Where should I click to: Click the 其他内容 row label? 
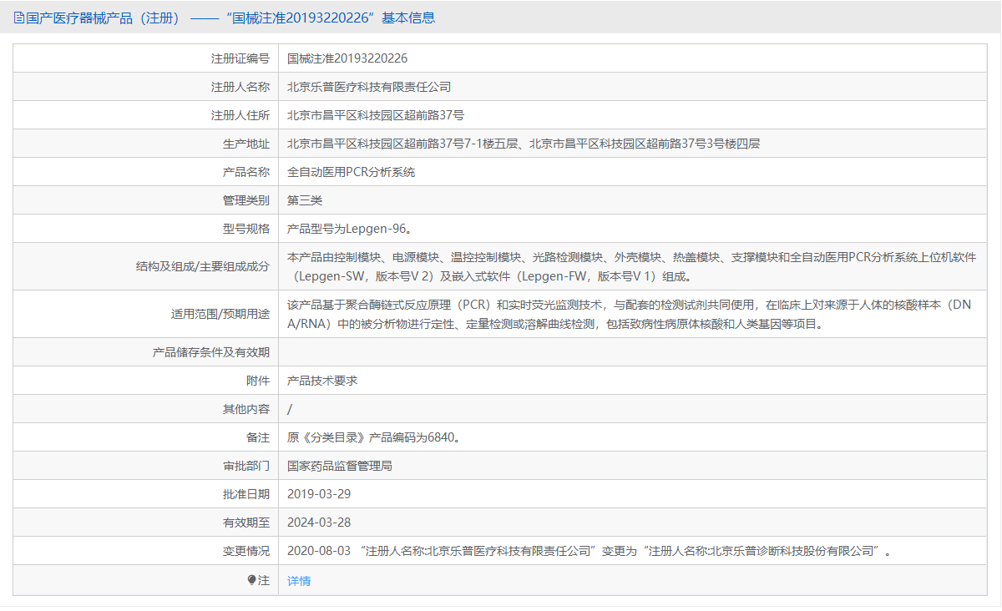[x=246, y=409]
